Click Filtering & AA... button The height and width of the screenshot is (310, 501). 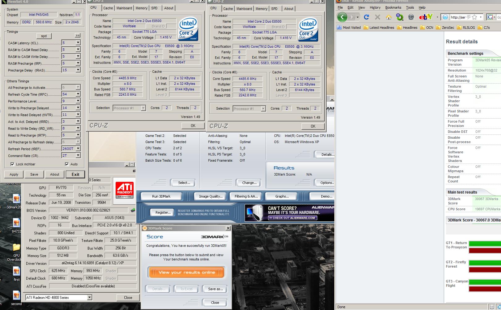pyautogui.click(x=246, y=196)
